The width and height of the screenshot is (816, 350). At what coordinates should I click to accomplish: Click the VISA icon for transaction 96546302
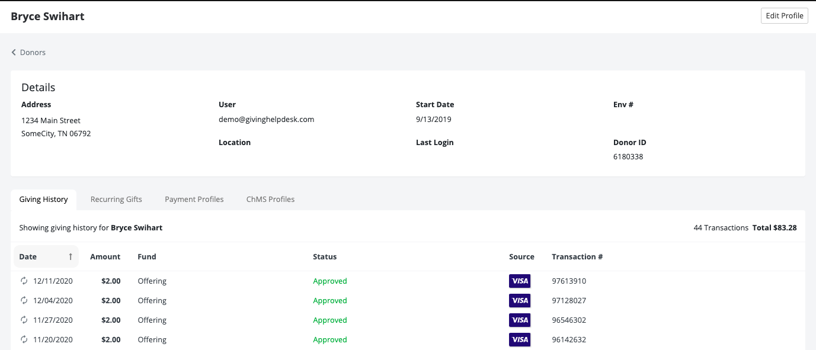[x=519, y=320]
